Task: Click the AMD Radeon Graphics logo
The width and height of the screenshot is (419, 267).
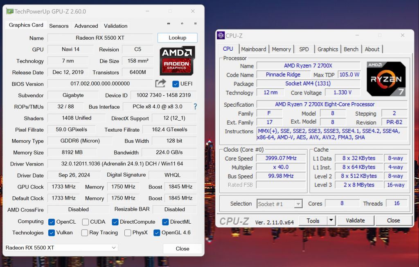Action: [x=177, y=61]
